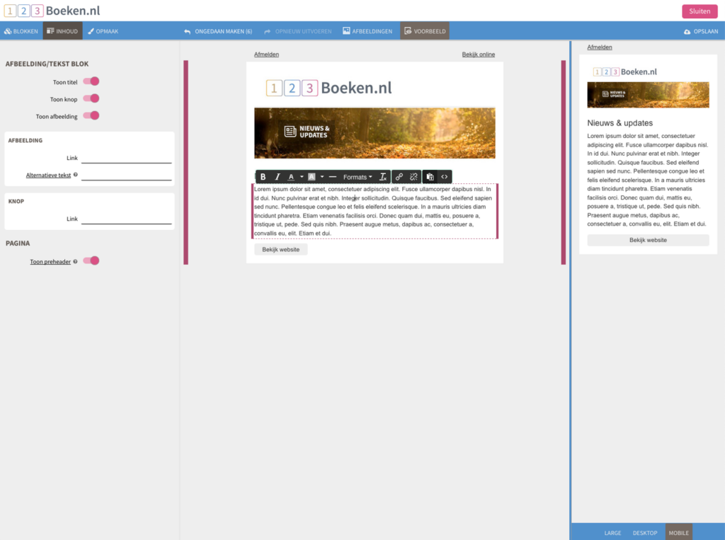Toggle the Voorbeeld preview panel
Image resolution: width=725 pixels, height=540 pixels.
(425, 31)
